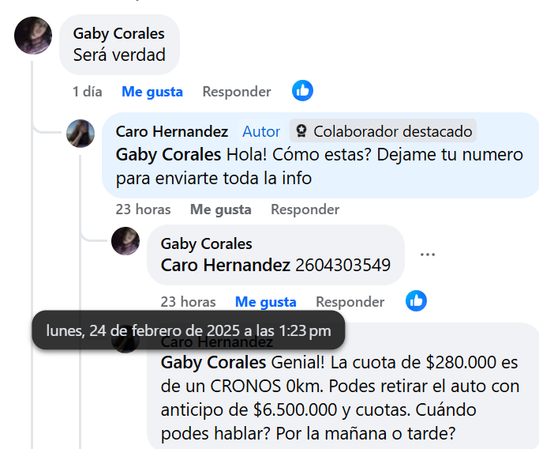Click the '23 horas' timestamp under Caro's reply
Screen dimensions: 539x449
click(143, 209)
